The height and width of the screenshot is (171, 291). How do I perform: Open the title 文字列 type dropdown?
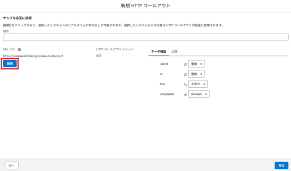[198, 84]
